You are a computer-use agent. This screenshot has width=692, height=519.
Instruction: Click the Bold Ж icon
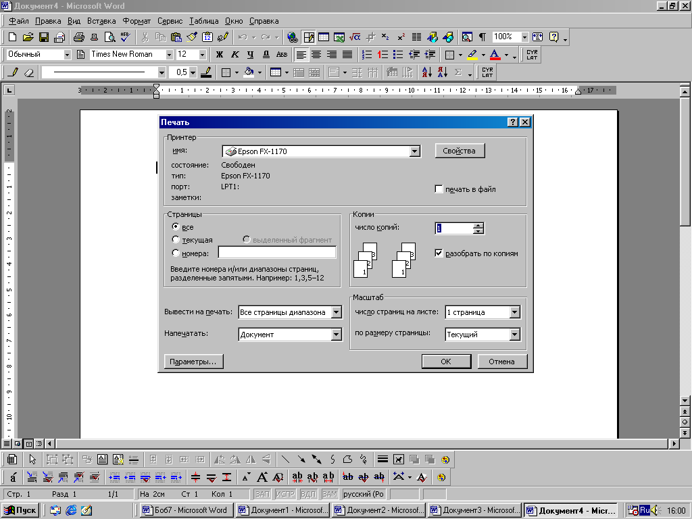220,55
